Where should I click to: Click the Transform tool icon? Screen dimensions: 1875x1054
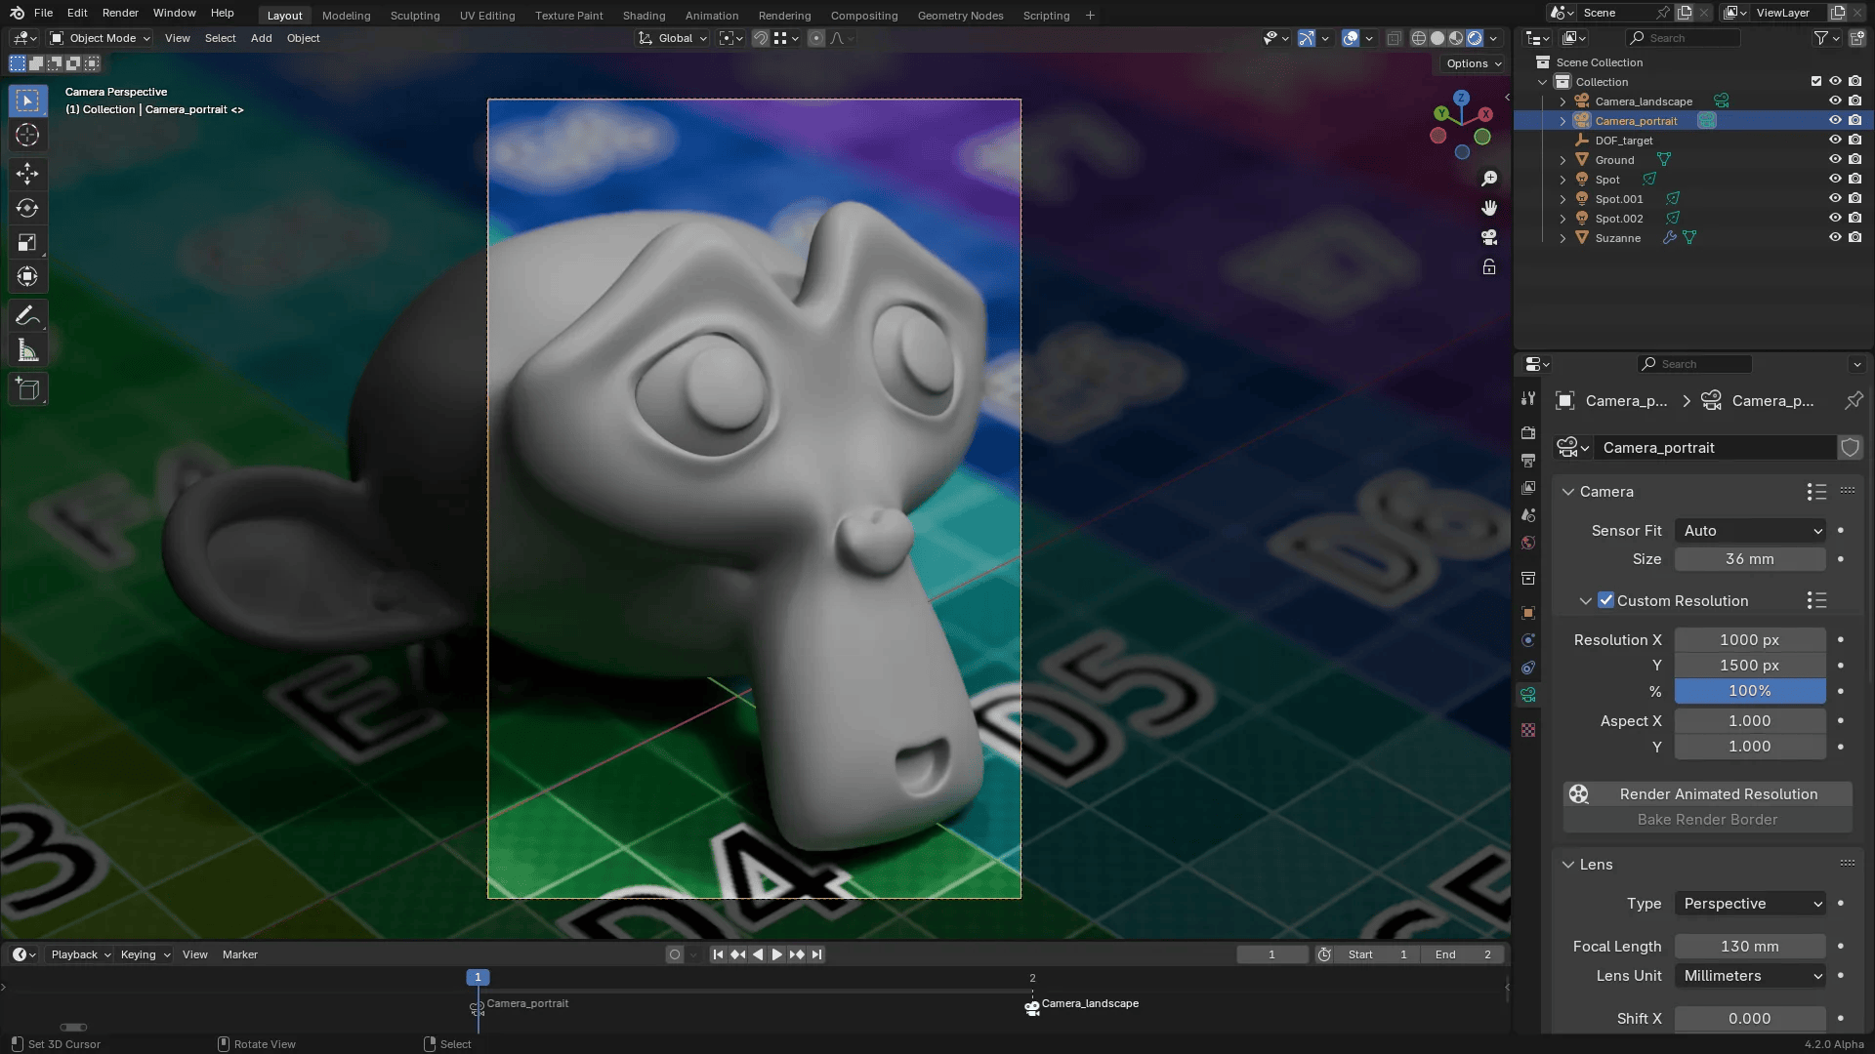(28, 277)
